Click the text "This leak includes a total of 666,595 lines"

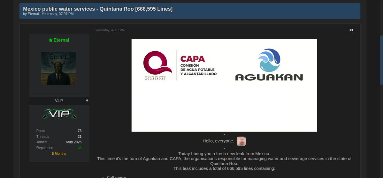(x=224, y=168)
